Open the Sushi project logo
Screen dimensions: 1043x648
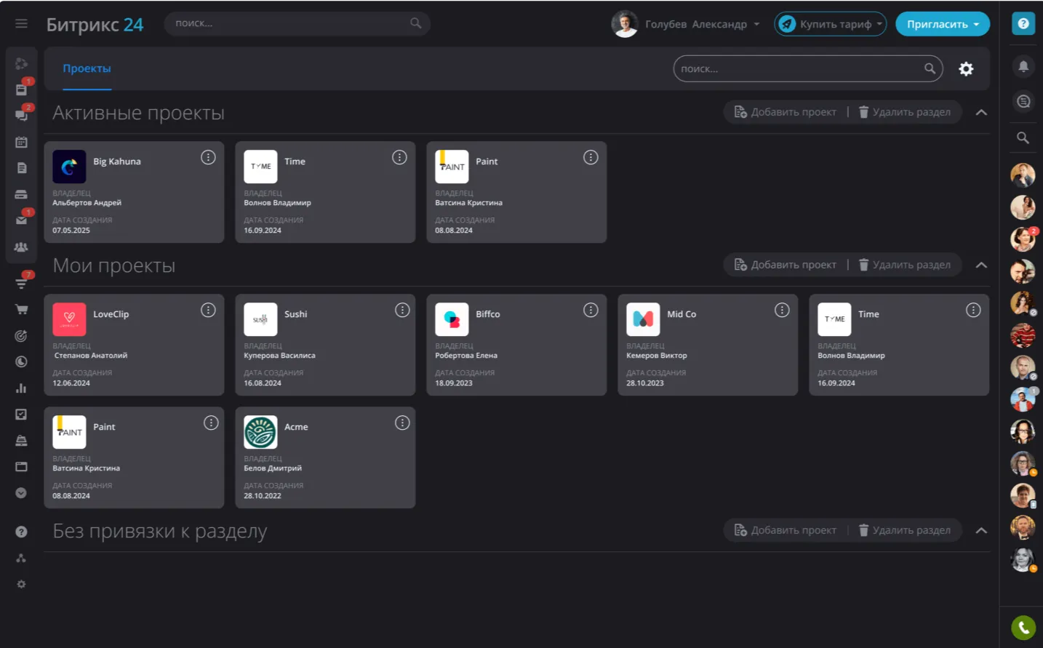point(260,319)
